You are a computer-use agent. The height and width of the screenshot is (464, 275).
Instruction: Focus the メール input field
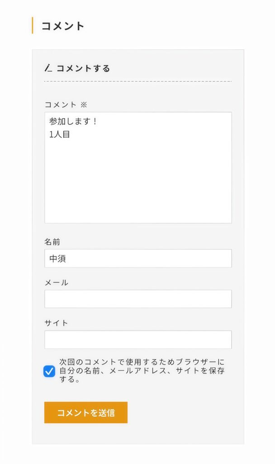138,299
